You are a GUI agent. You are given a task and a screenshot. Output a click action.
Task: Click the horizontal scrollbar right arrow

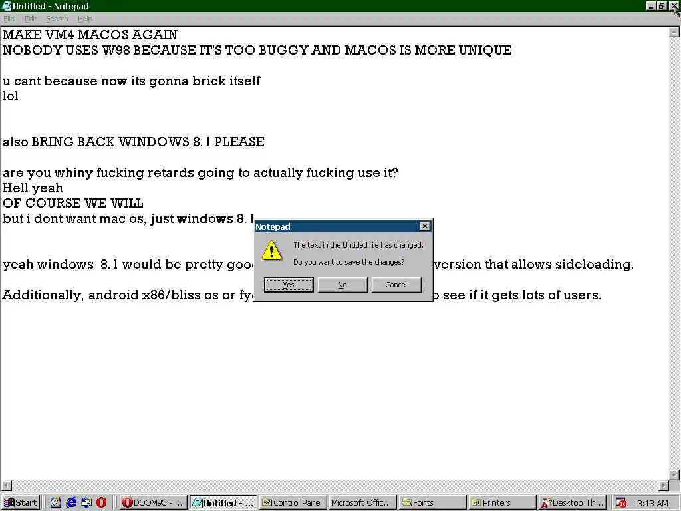click(664, 485)
